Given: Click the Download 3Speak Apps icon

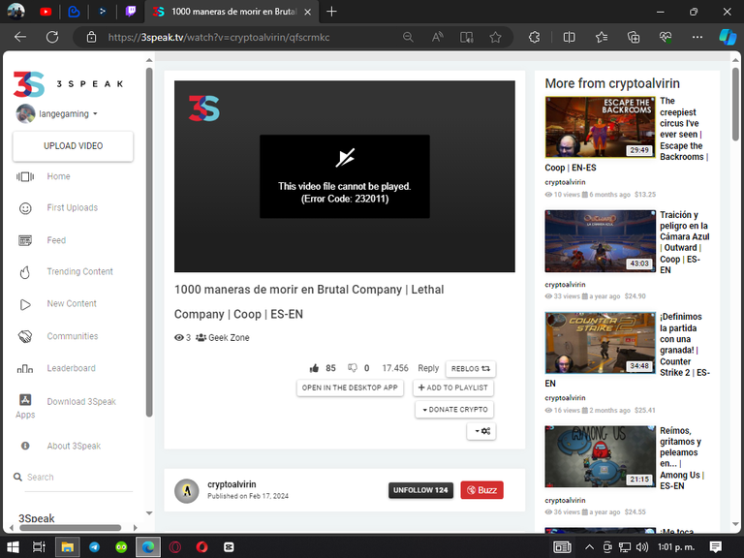Looking at the screenshot, I should (x=25, y=400).
